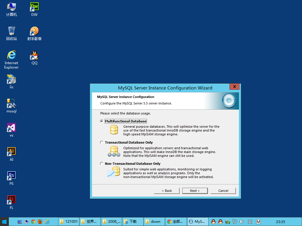This screenshot has height=226, width=302.
Task: Click the gear logo in the wizard header
Action: pyautogui.click(x=229, y=101)
